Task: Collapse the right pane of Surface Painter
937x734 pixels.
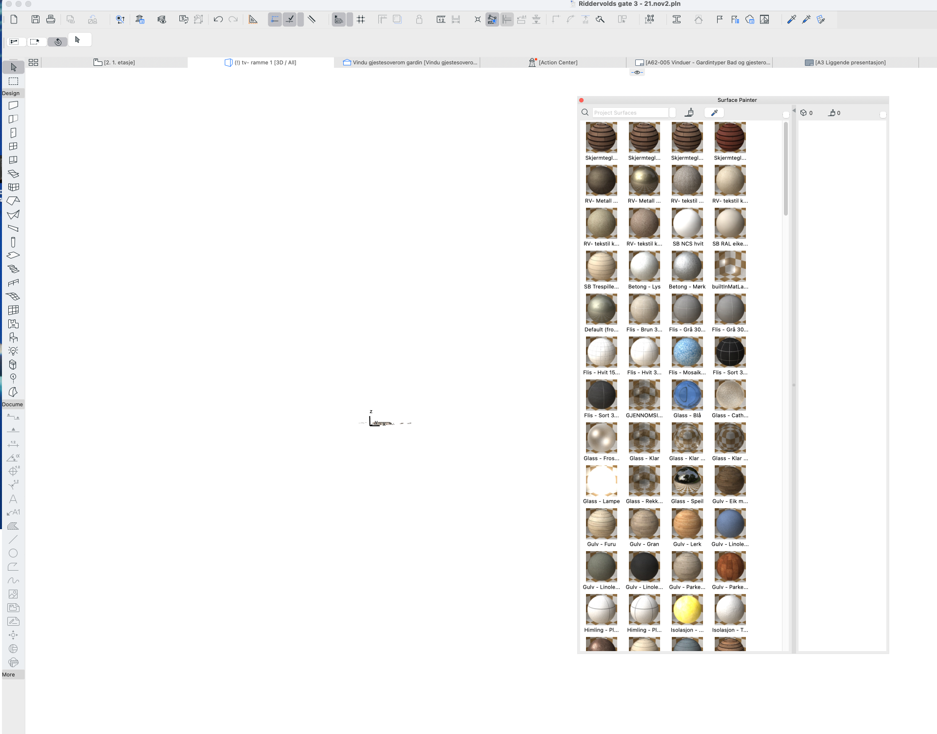Action: pos(794,111)
